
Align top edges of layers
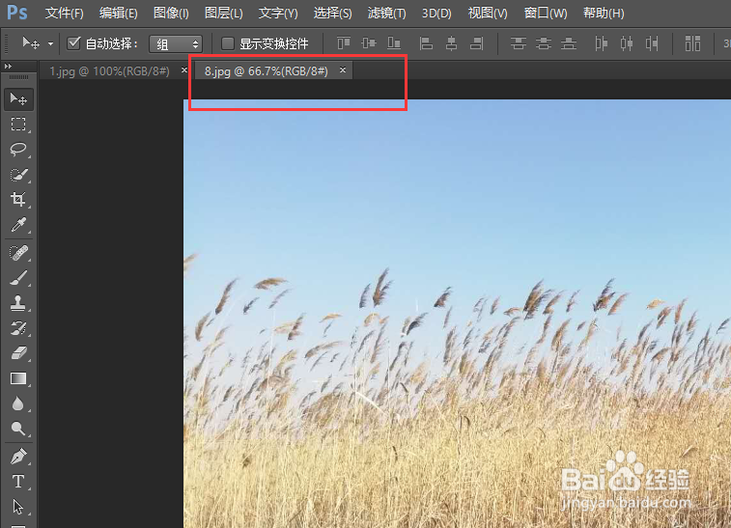tap(344, 43)
